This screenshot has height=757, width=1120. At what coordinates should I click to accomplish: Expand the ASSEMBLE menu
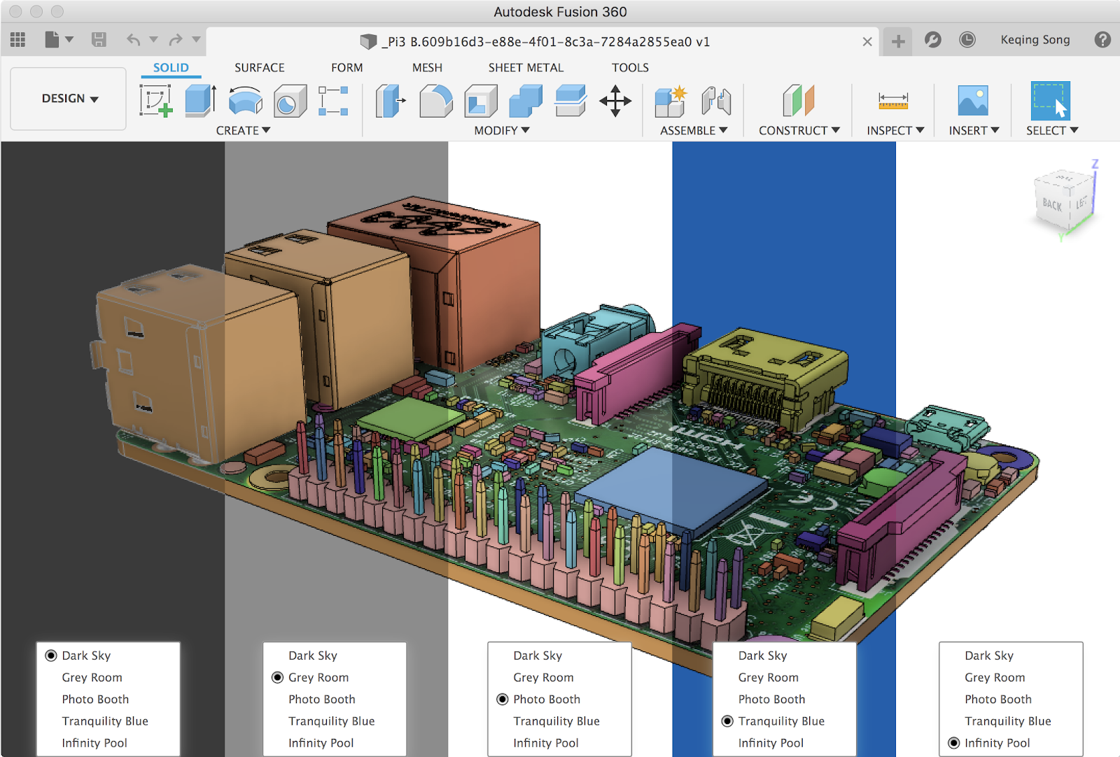click(x=694, y=130)
